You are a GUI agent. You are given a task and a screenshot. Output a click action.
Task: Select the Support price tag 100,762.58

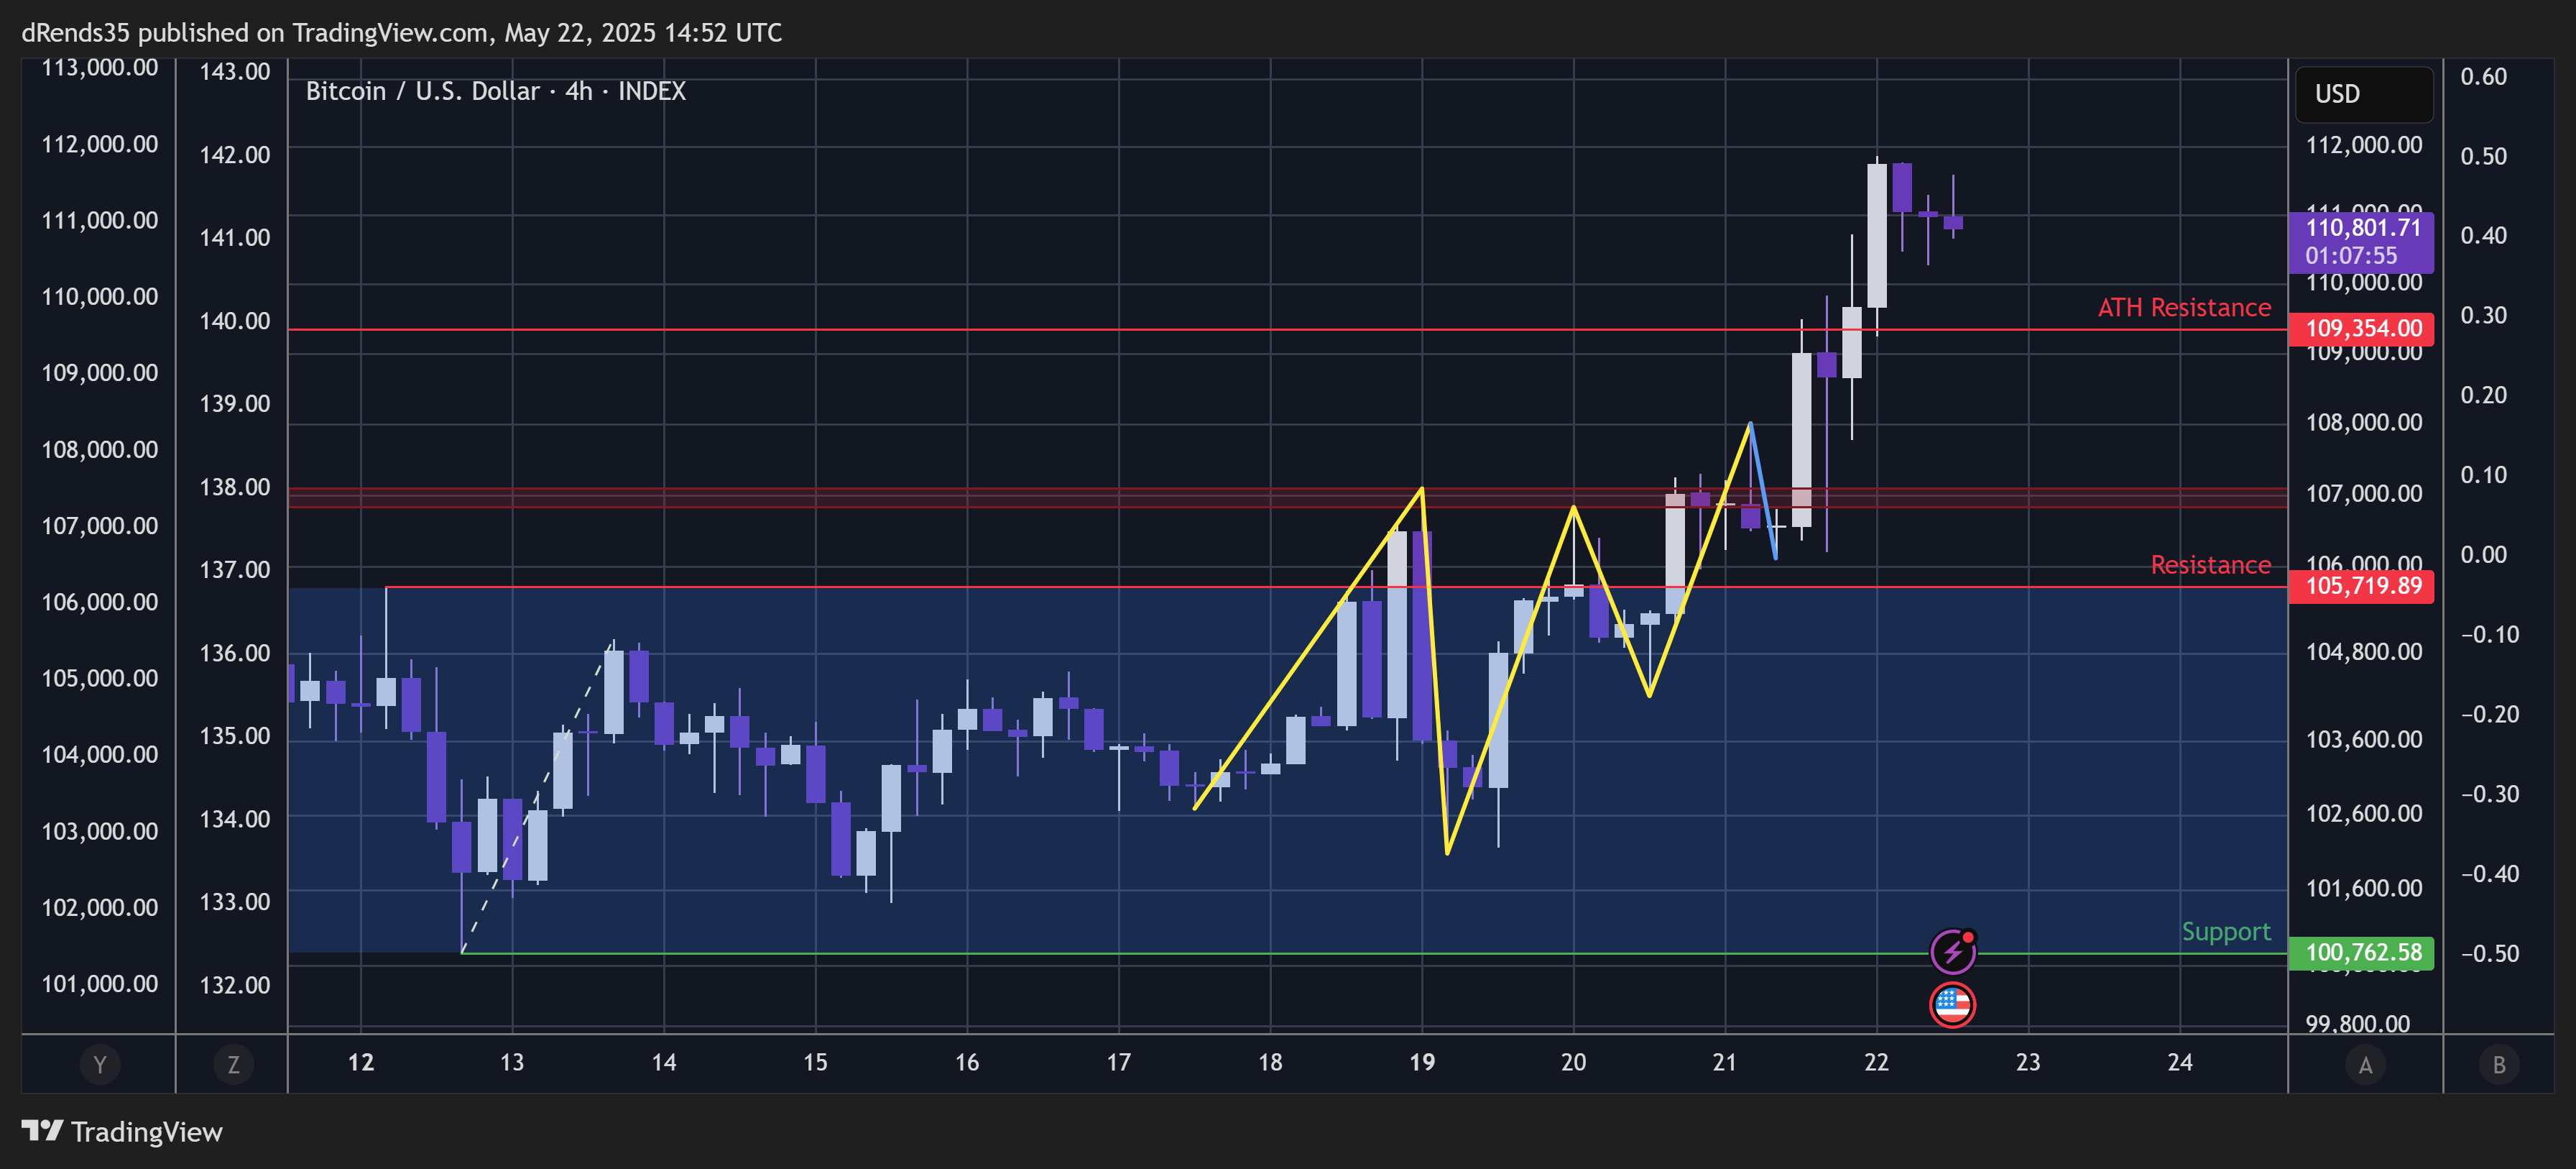coord(2361,952)
